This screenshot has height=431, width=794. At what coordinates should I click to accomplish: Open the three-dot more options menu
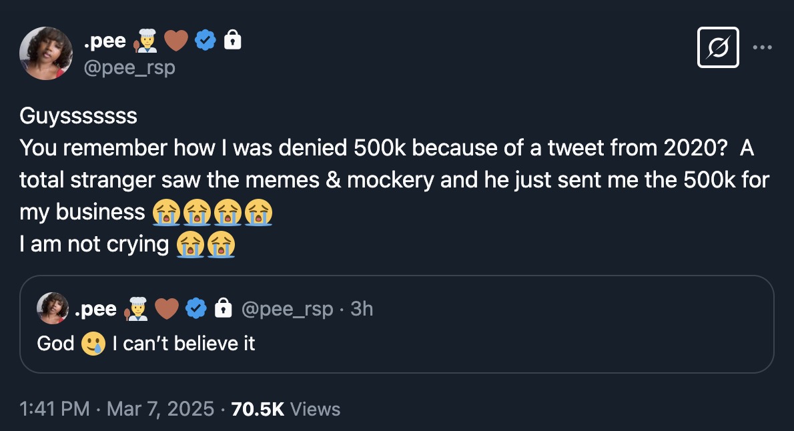pyautogui.click(x=762, y=47)
